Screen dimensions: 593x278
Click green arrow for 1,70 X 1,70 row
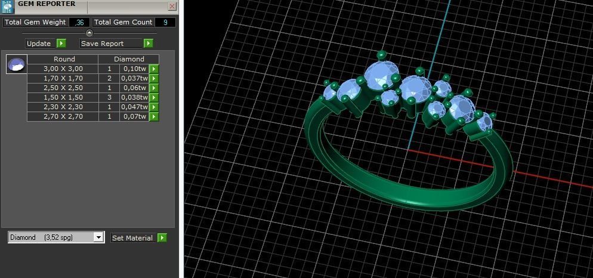154,78
